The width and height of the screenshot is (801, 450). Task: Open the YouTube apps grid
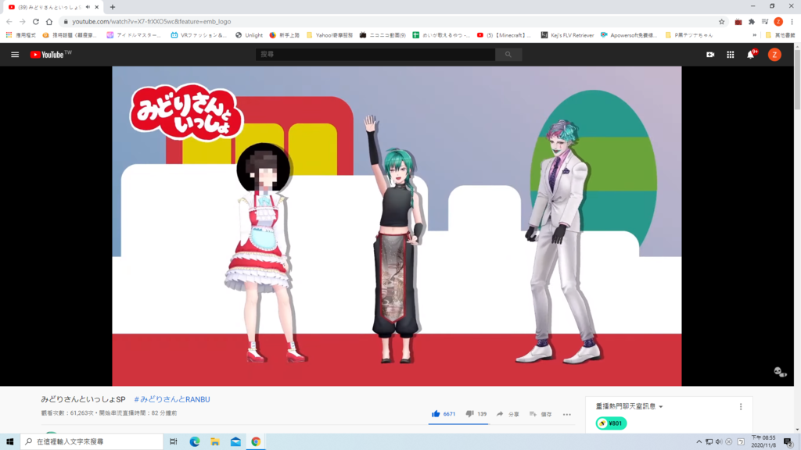(x=731, y=55)
